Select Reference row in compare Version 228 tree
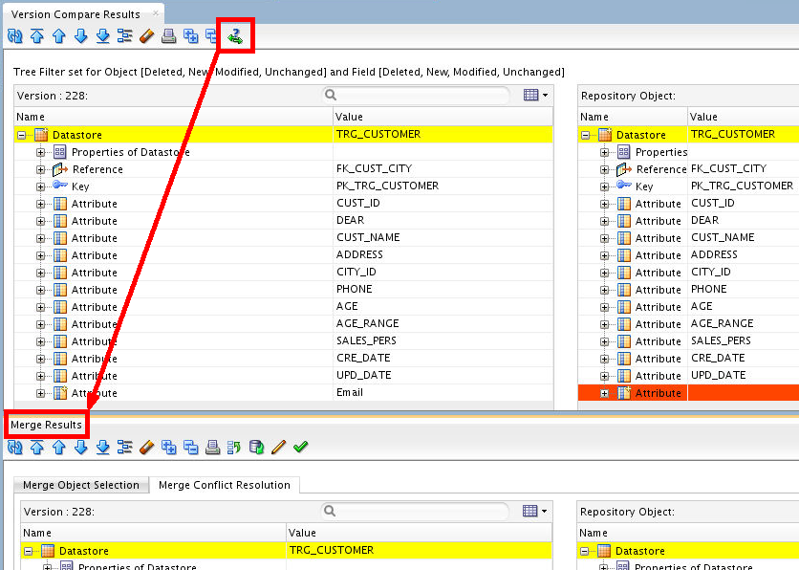This screenshot has height=570, width=799. tap(285, 169)
